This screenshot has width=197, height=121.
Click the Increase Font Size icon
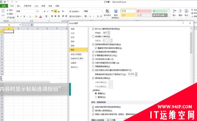(x=45, y=11)
